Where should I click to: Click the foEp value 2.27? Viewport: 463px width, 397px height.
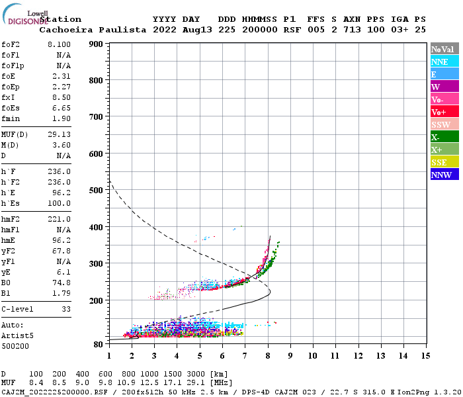coord(62,87)
